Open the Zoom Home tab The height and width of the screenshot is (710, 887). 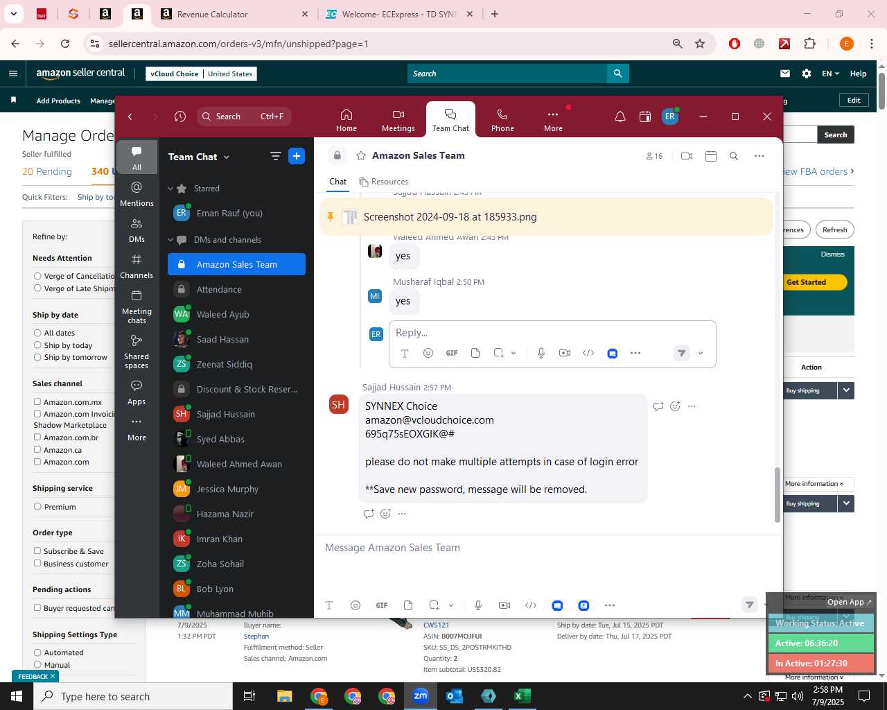(346, 120)
